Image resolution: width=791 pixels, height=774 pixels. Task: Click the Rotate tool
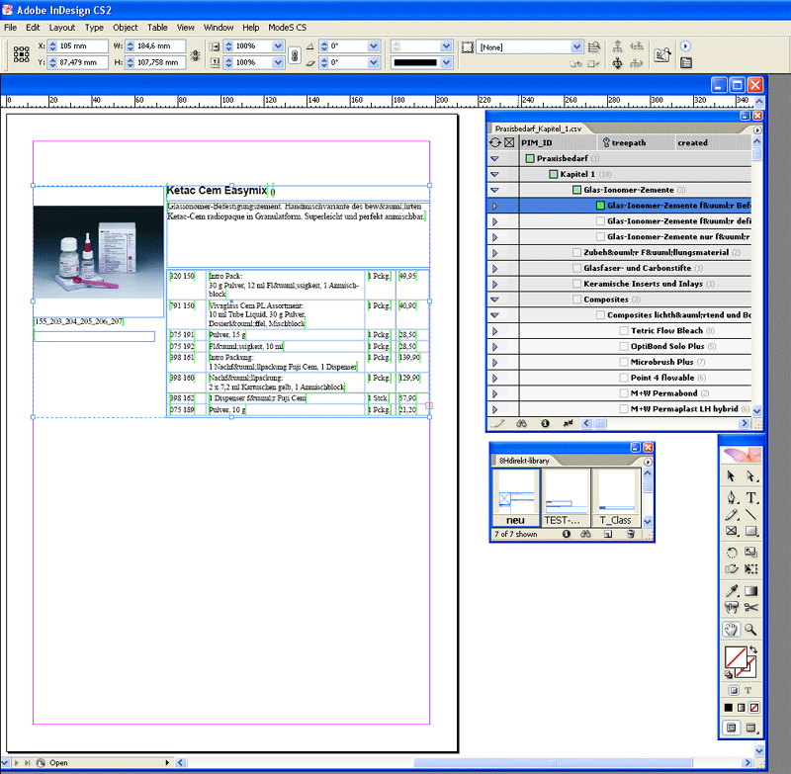pos(732,553)
